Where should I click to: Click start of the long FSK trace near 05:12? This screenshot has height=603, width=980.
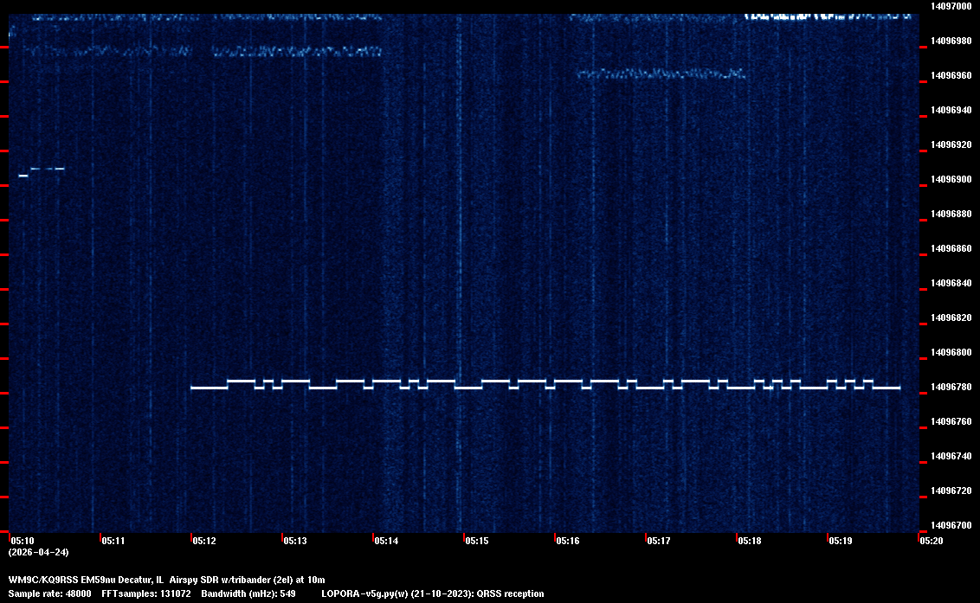(194, 388)
